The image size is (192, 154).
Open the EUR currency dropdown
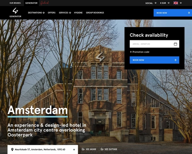(165, 3)
